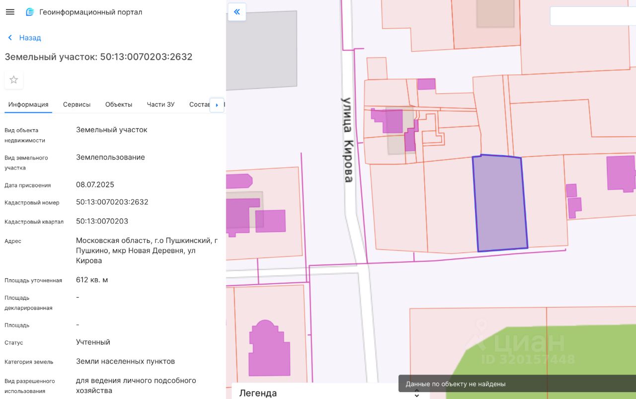636x399 pixels.
Task: Open the partially hidden Состав tab
Action: pos(199,104)
